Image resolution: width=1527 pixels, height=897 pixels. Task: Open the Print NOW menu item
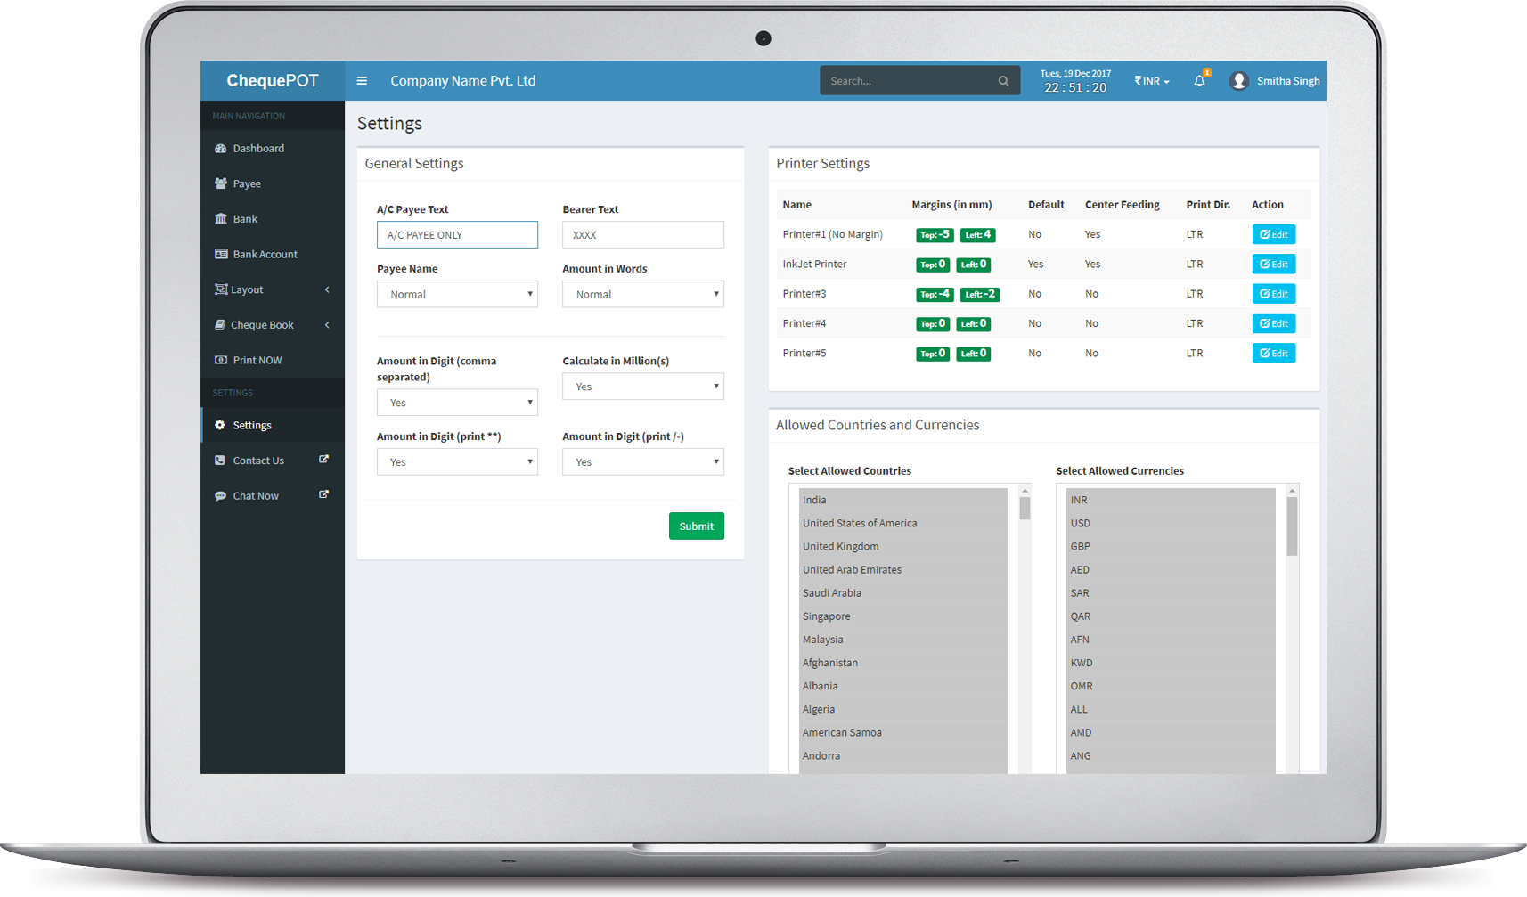(x=273, y=360)
